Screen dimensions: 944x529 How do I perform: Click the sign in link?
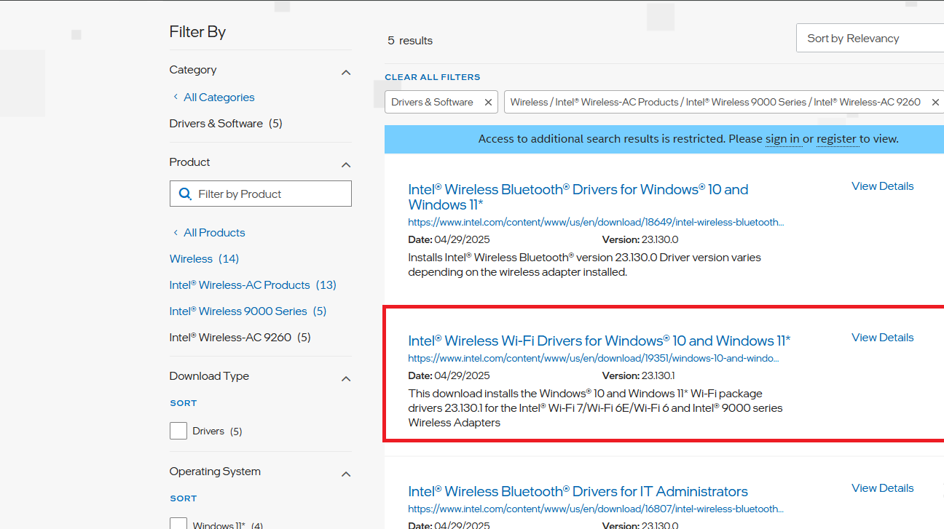[x=782, y=139]
